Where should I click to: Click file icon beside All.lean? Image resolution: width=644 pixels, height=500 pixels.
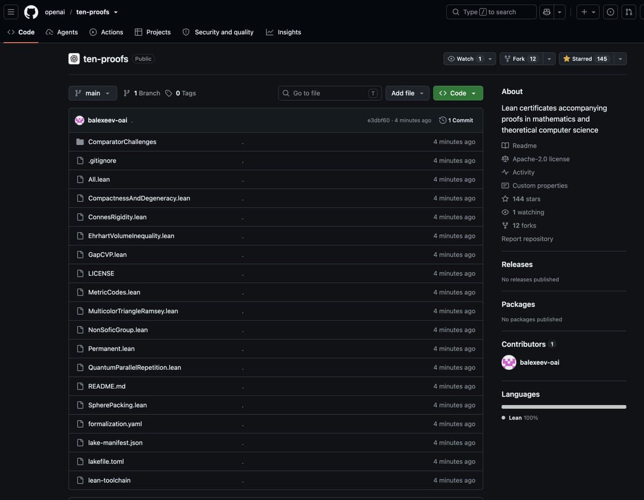(x=80, y=179)
